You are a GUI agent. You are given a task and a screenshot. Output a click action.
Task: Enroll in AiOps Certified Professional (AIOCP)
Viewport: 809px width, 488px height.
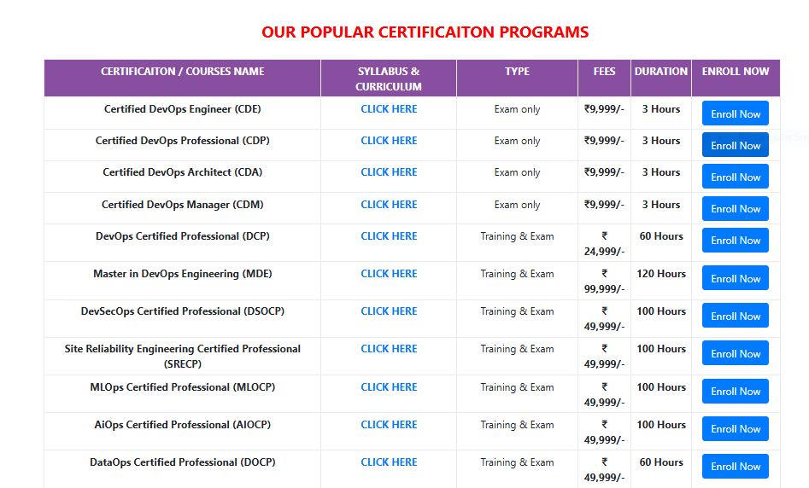[735, 428]
